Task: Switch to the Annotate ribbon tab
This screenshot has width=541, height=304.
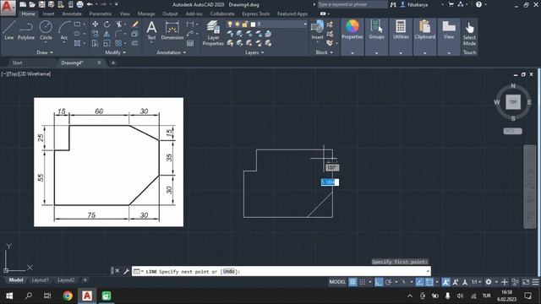Action: pyautogui.click(x=72, y=14)
